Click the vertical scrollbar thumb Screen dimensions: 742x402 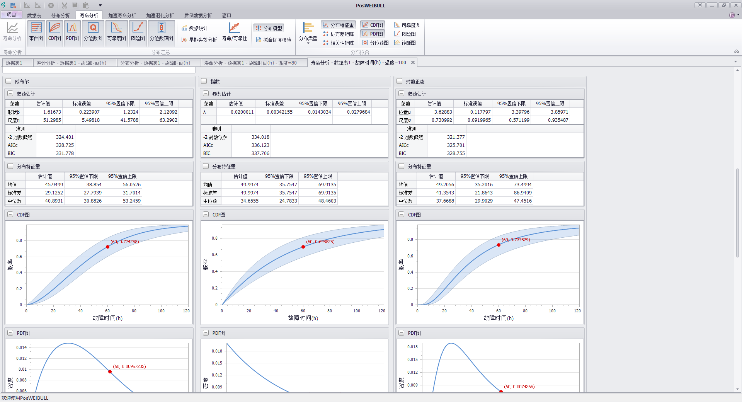737,213
